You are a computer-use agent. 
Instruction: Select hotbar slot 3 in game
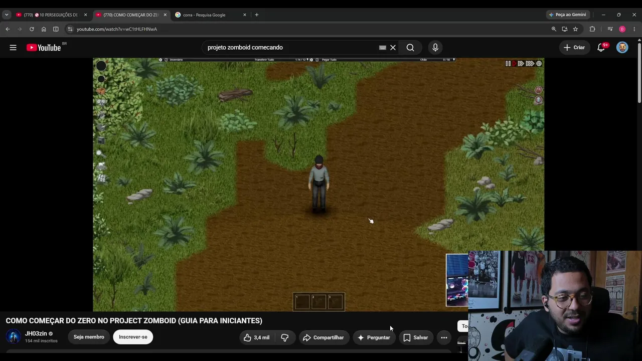coord(336,302)
